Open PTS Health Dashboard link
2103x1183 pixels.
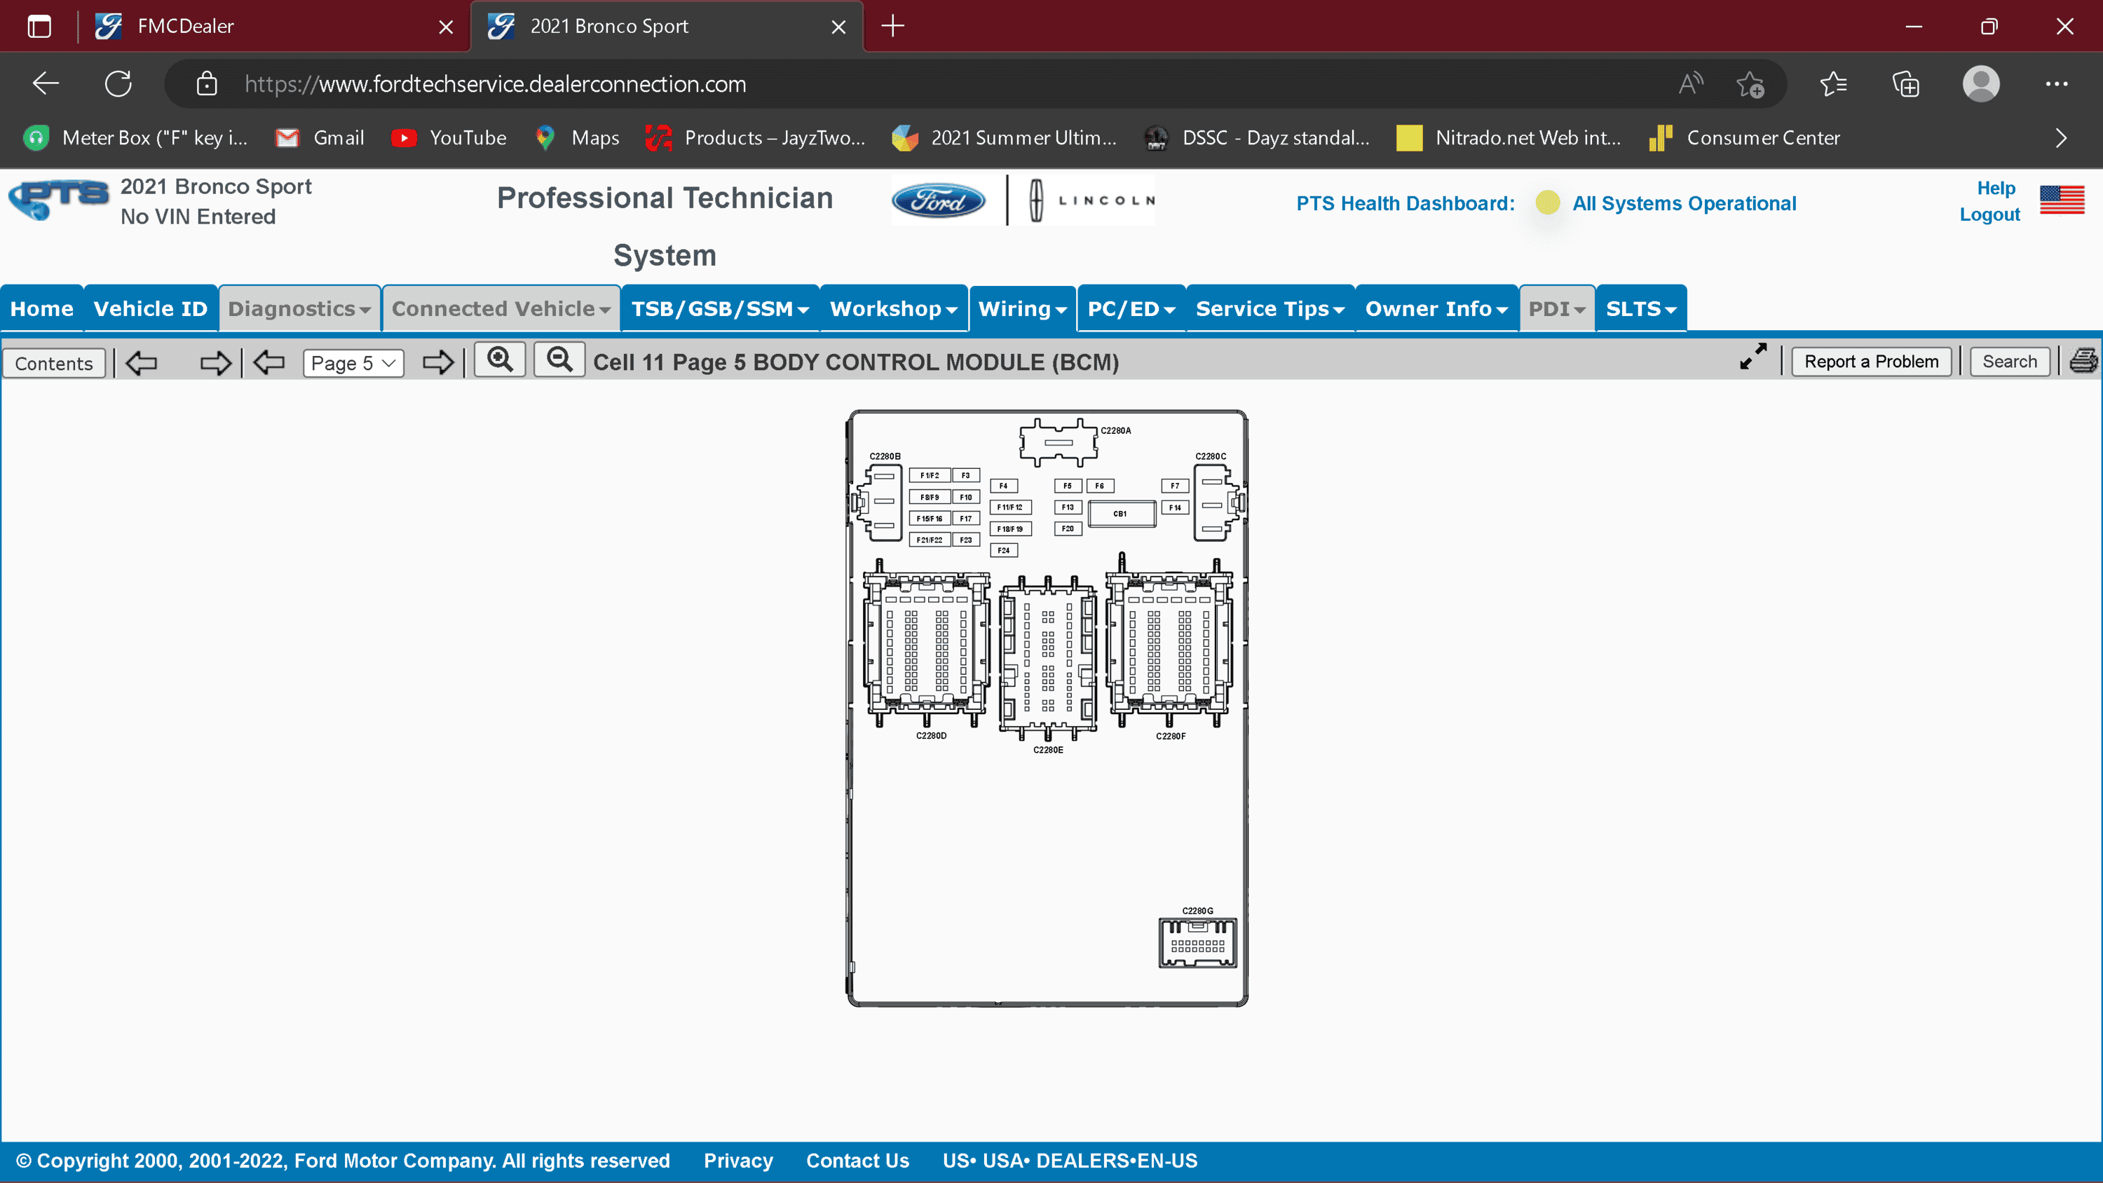(1405, 203)
